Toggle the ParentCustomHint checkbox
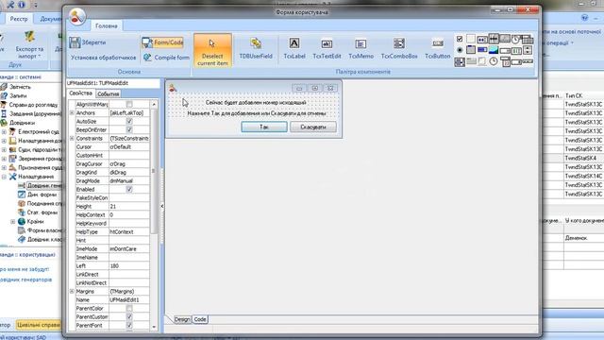604x340 pixels. tap(129, 317)
